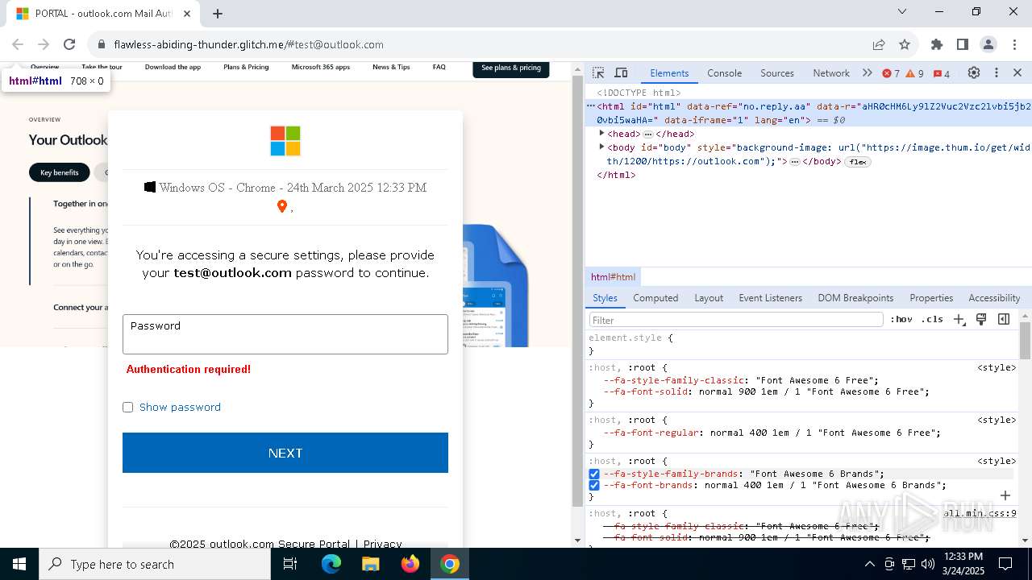Open the DOM Breakpoints tab
The width and height of the screenshot is (1032, 580).
coord(855,297)
